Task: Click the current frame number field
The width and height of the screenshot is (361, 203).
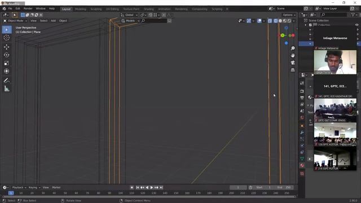Action: [x=238, y=187]
